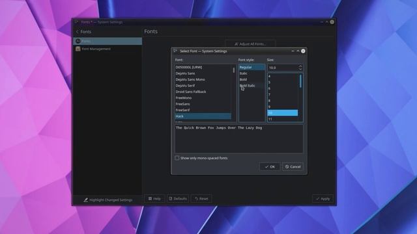Choose the Regular font style
Viewport: 417px width, 234px height.
(252, 68)
